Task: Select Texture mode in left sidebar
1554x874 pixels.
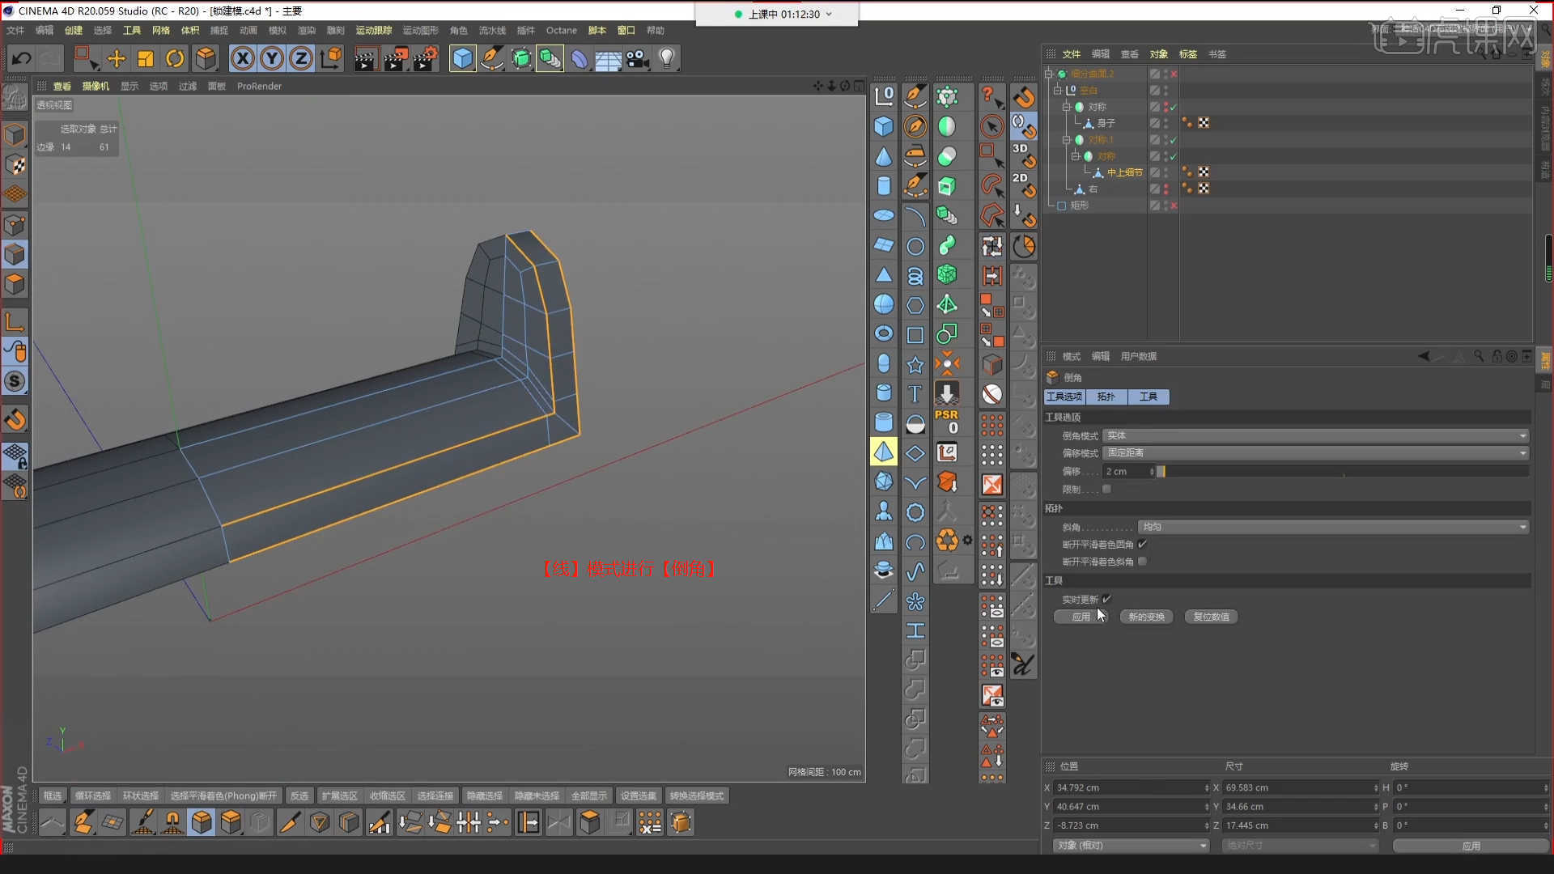Action: pos(15,164)
